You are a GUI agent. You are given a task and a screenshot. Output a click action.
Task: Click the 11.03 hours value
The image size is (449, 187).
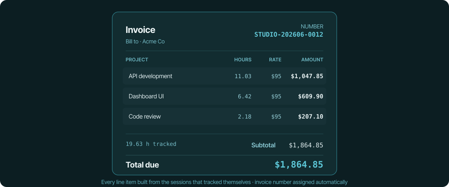coord(243,76)
